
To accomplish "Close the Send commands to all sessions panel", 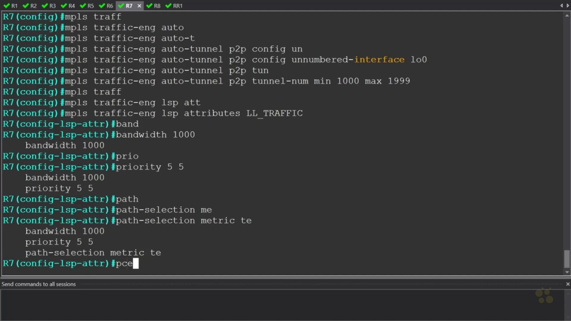I will 568,284.
